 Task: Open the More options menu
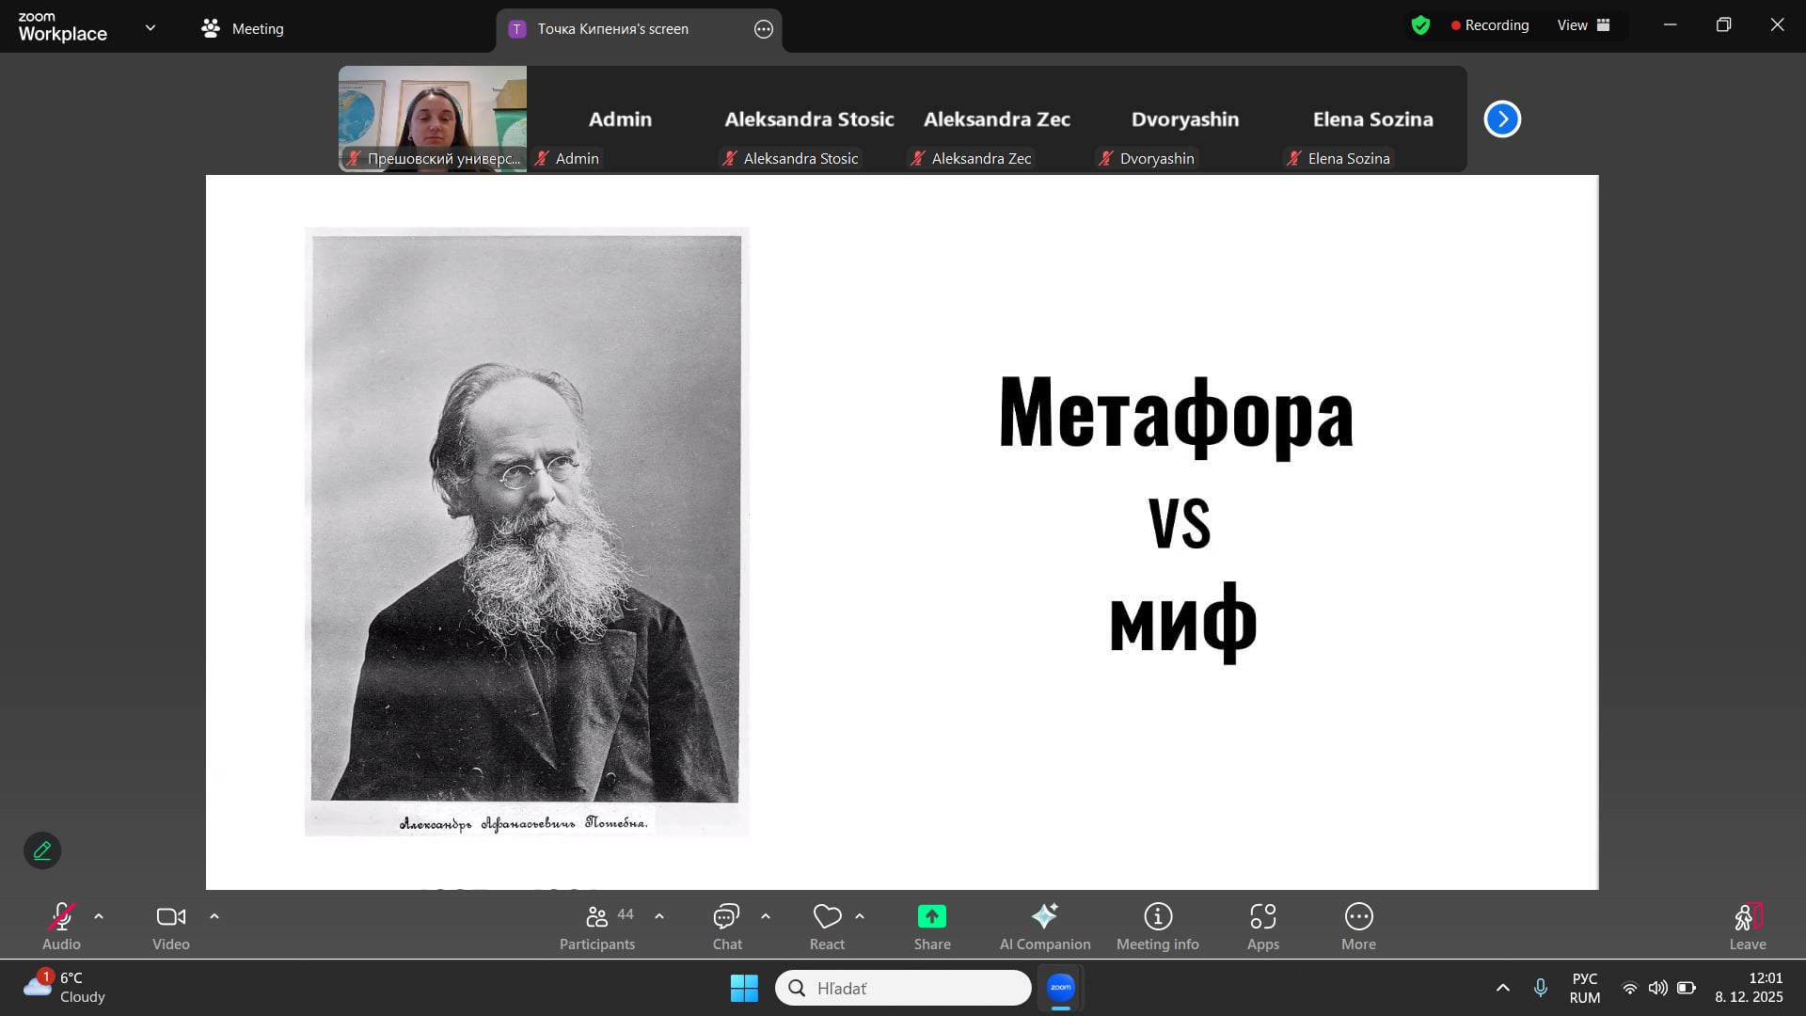coord(1358,926)
